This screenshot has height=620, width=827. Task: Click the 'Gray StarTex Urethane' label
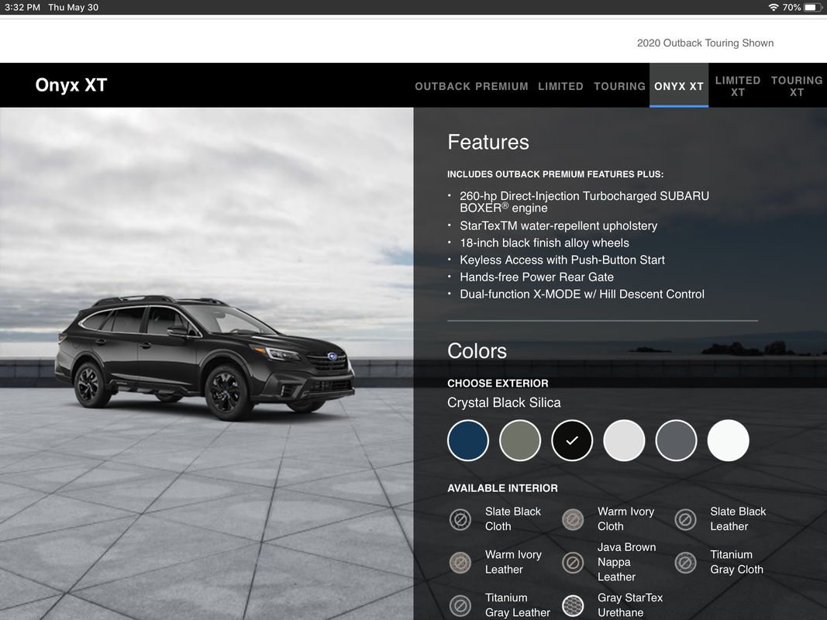point(629,605)
